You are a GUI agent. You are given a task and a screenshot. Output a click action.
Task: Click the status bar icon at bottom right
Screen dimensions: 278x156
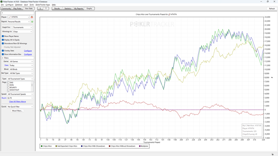pyautogui.click(x=272, y=154)
